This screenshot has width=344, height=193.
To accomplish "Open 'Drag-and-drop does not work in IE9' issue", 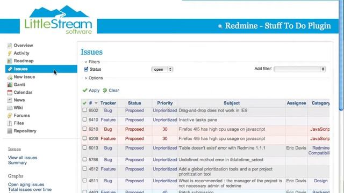I will pyautogui.click(x=213, y=110).
